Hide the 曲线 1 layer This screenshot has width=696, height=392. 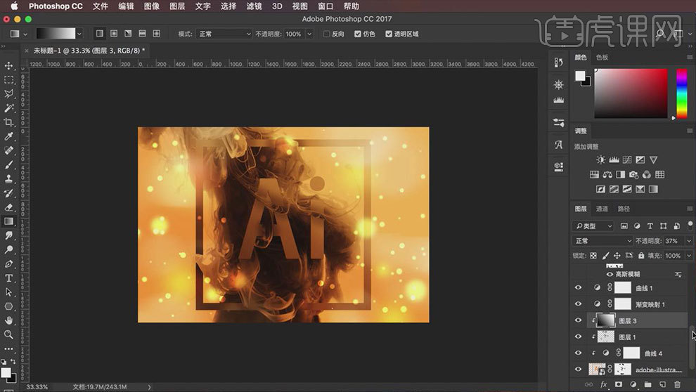(x=578, y=288)
